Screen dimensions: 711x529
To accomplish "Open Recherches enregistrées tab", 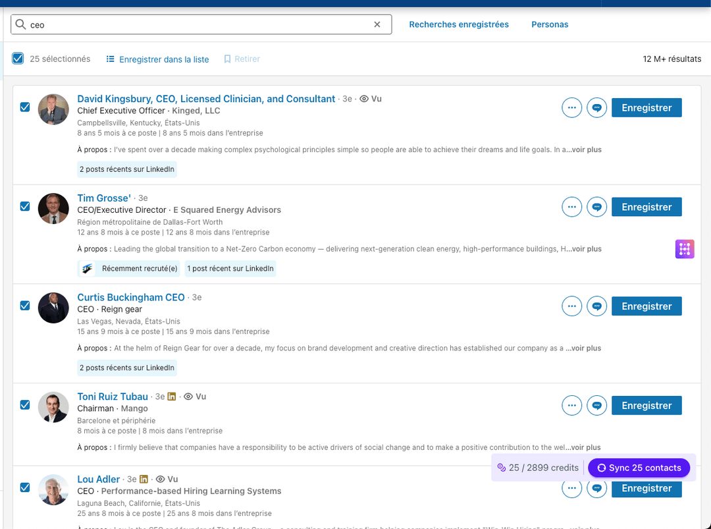I will click(459, 24).
